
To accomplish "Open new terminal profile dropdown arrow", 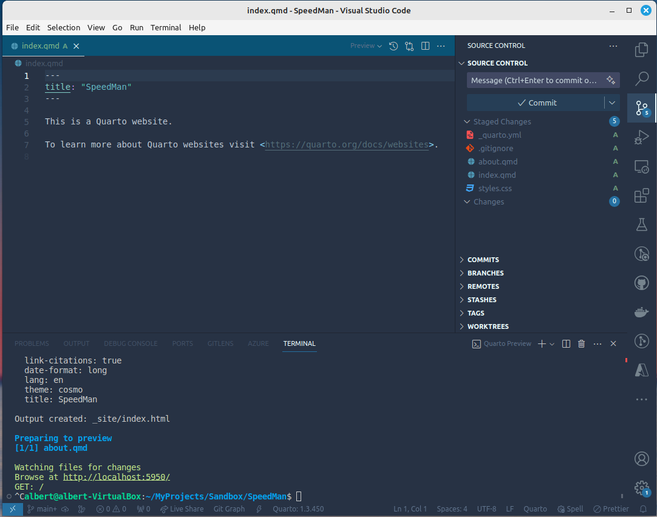I will 552,343.
